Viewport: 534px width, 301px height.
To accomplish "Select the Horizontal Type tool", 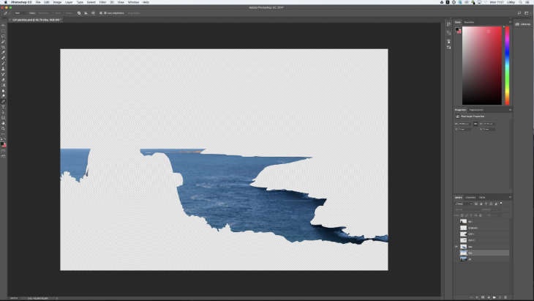I will (x=4, y=107).
